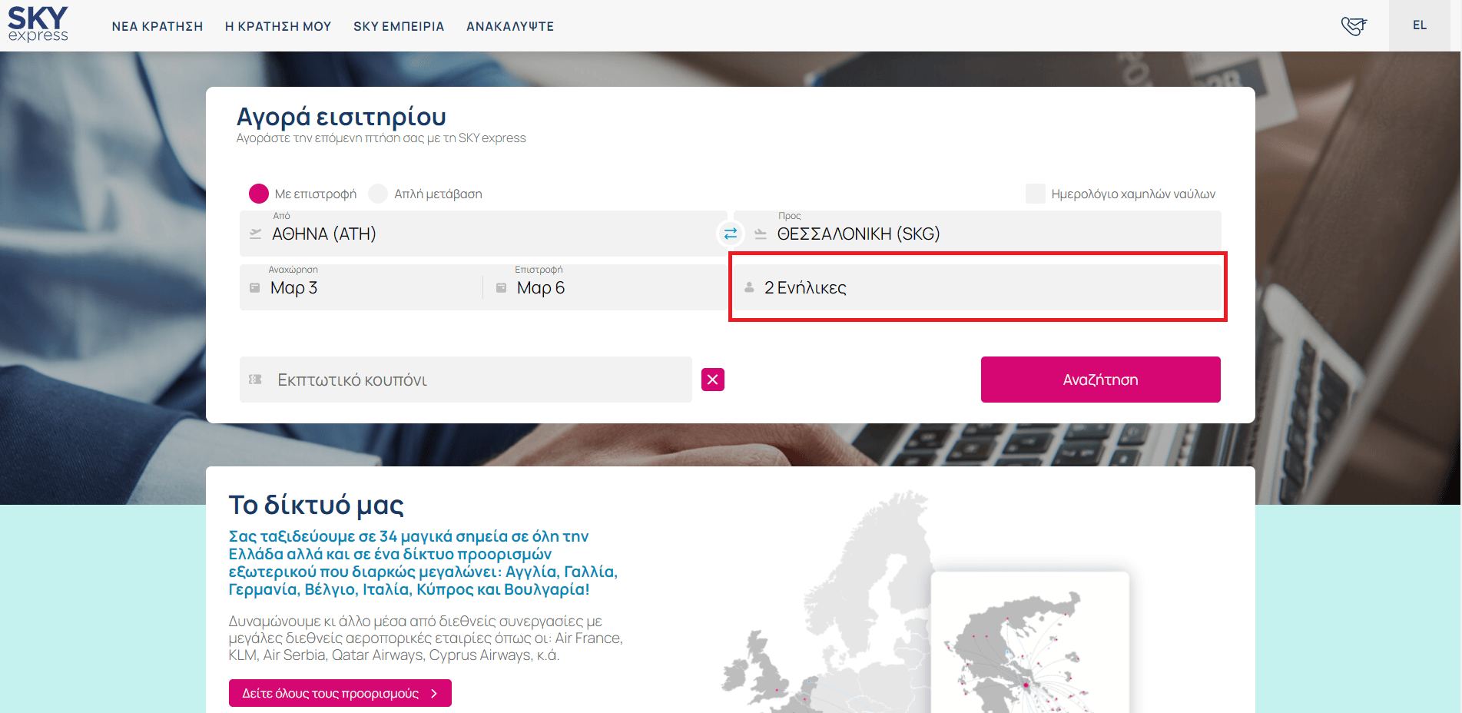Enable Ημερολόγιο χαμηλών ναύλων checkbox

1036,194
